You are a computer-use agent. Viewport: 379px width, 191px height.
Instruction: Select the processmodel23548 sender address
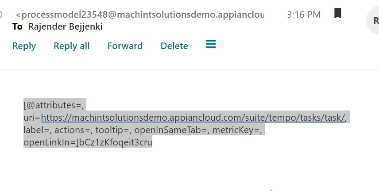[140, 15]
